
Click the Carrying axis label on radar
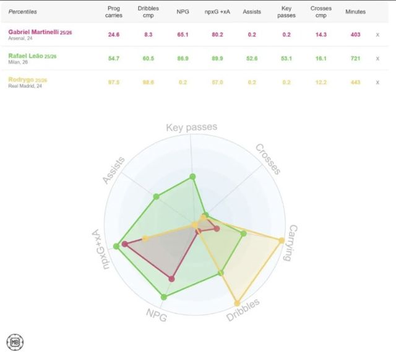289,243
